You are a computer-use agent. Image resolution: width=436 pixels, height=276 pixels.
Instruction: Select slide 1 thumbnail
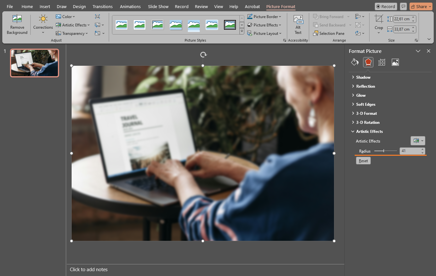coord(35,63)
